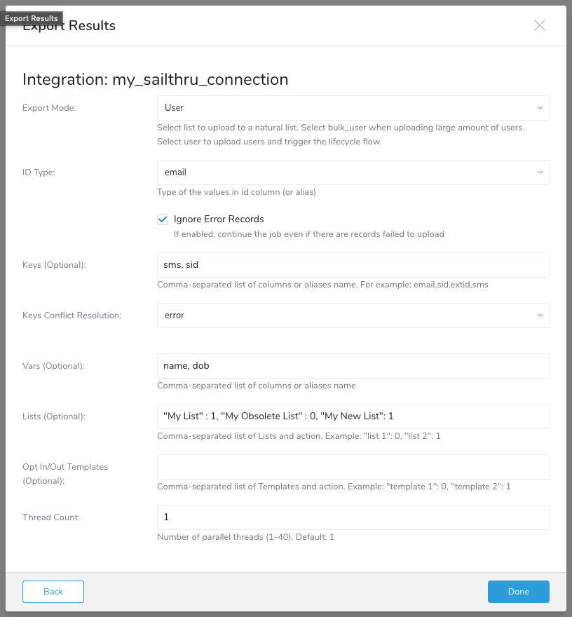
Task: Click the ID Type chevron arrow
Action: [540, 172]
